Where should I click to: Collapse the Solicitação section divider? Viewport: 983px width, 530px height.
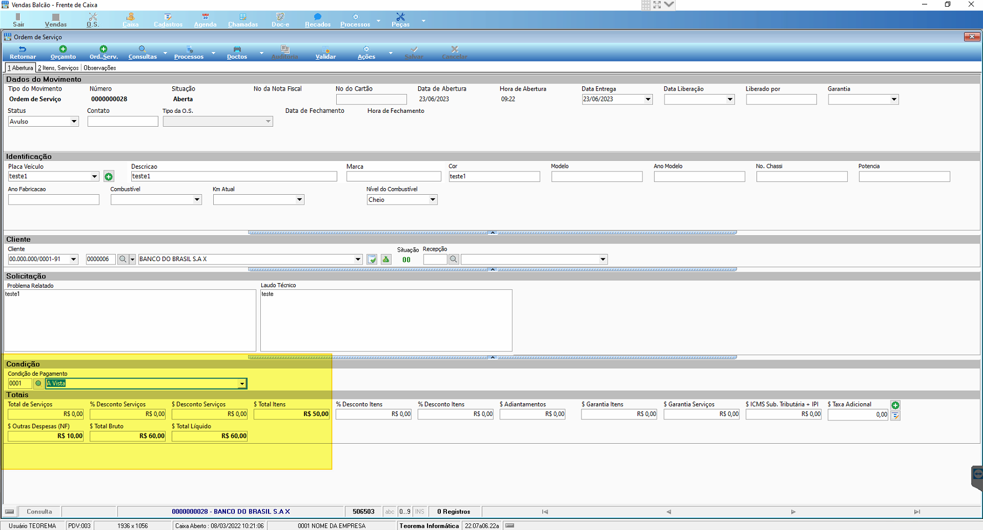click(x=492, y=357)
